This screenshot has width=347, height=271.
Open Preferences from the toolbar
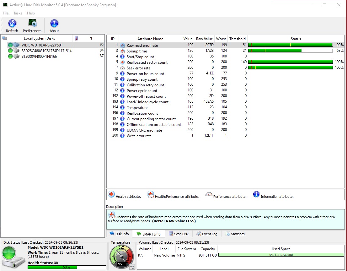click(32, 24)
